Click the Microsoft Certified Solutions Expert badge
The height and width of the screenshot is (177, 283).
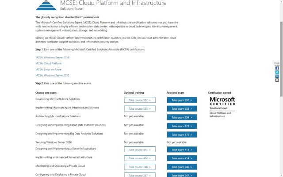coord(222,107)
